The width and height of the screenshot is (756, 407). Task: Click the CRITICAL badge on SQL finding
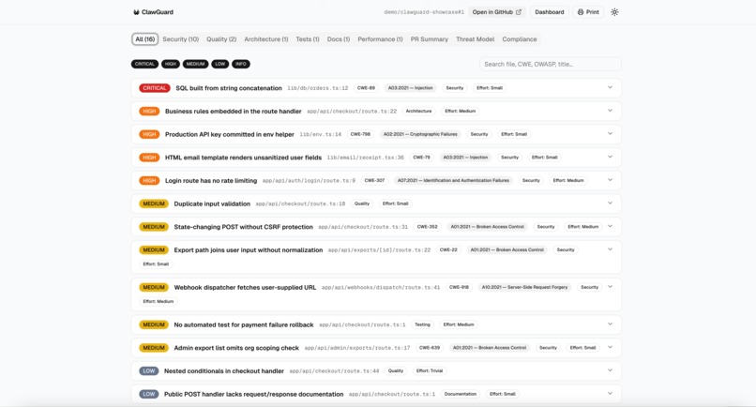click(154, 88)
